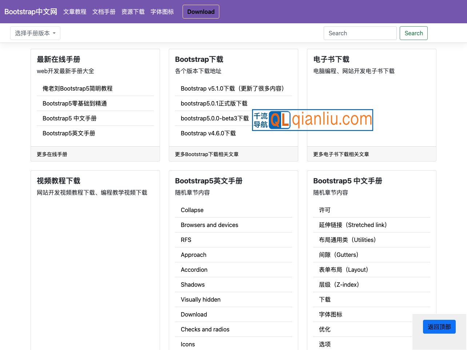467x350 pixels.
Task: Open the 字体图标 navigation item
Action: tap(162, 12)
